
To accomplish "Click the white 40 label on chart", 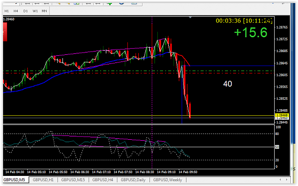I will [227, 84].
